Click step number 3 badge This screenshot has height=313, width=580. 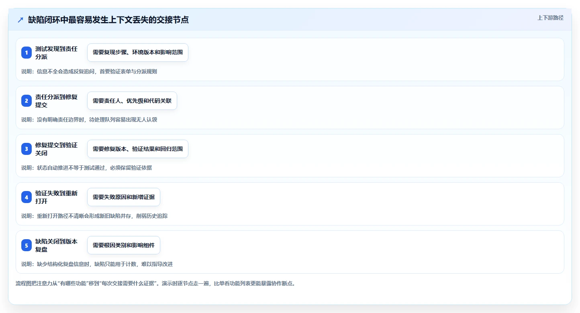tap(27, 149)
